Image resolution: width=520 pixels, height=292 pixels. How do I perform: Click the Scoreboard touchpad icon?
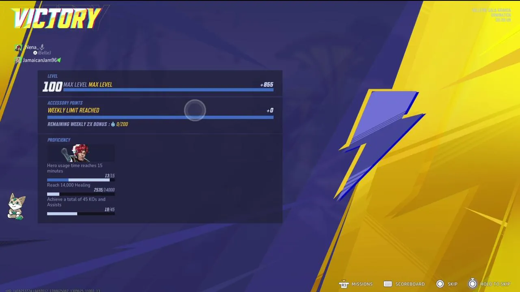(x=388, y=284)
